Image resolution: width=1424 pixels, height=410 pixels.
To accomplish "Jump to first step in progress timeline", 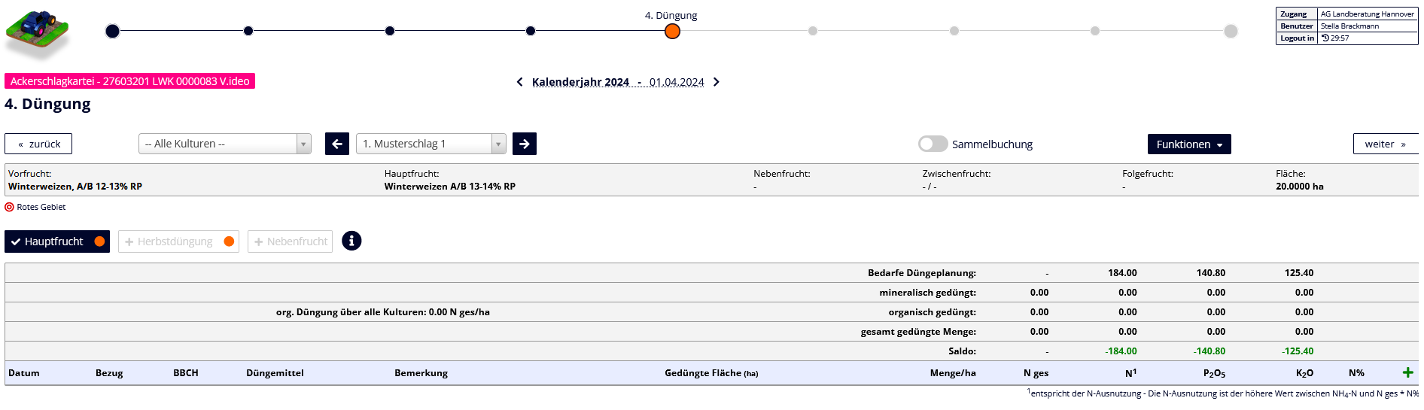I will tap(112, 31).
